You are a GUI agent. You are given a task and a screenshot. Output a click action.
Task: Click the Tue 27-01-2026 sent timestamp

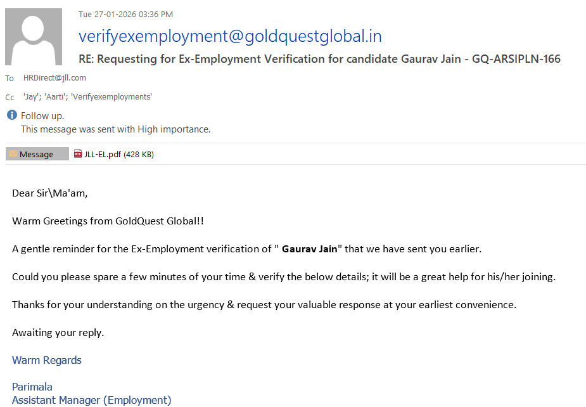coord(125,15)
